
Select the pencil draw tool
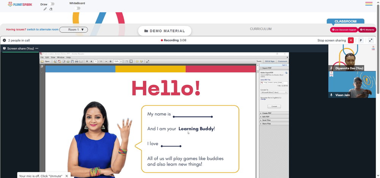pyautogui.click(x=45, y=9)
